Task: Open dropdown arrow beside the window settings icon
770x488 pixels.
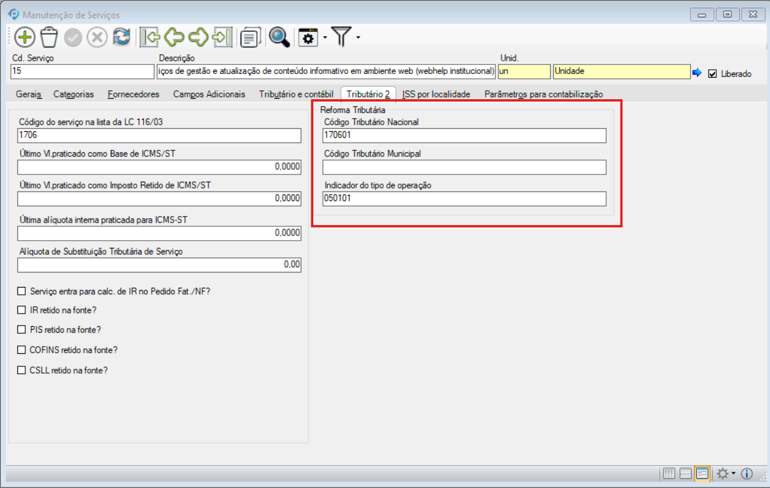Action: pos(325,38)
